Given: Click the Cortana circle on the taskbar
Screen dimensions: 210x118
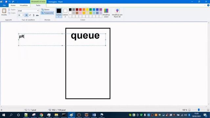Looking at the screenshot, I should click(x=18, y=115).
